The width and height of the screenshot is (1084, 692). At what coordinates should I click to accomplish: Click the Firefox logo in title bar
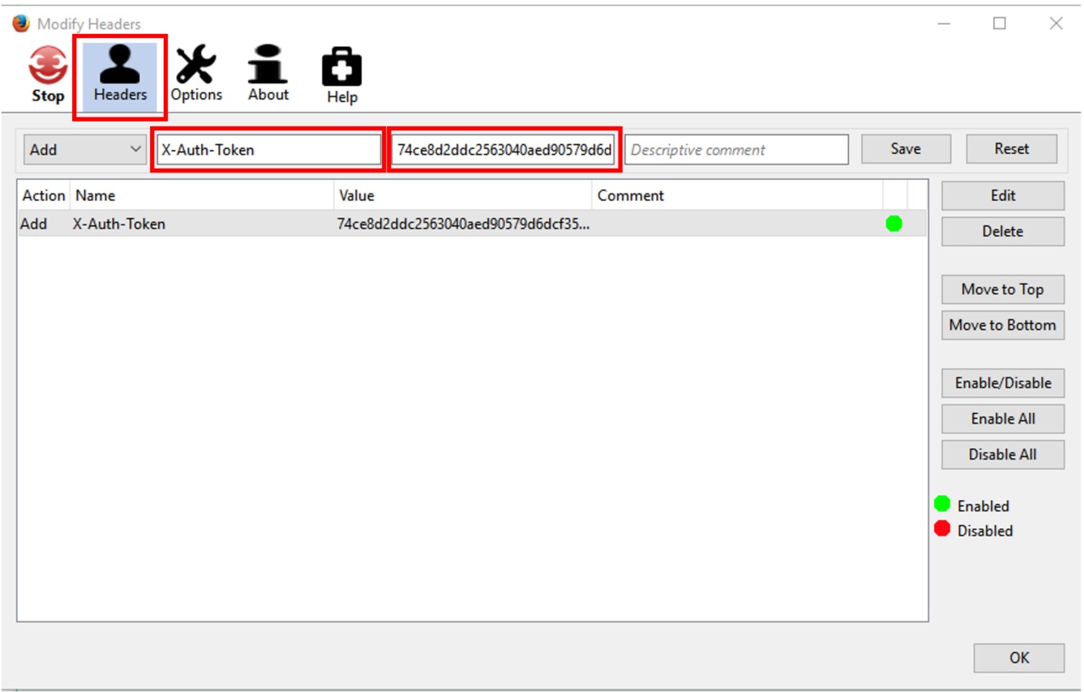pos(21,23)
